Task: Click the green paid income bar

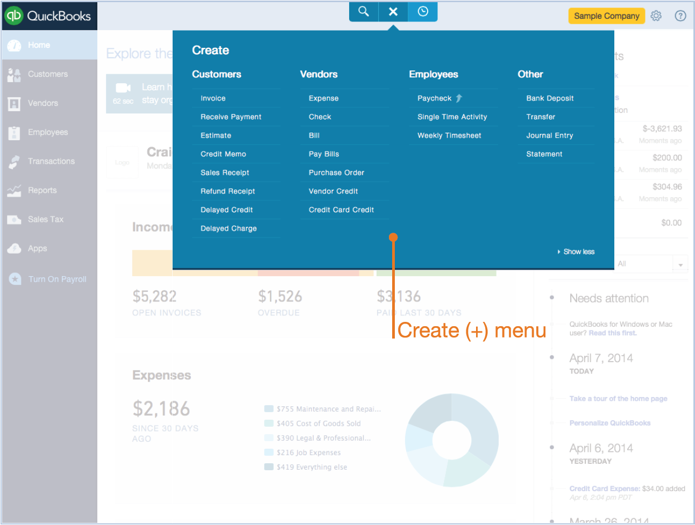Action: 436,273
